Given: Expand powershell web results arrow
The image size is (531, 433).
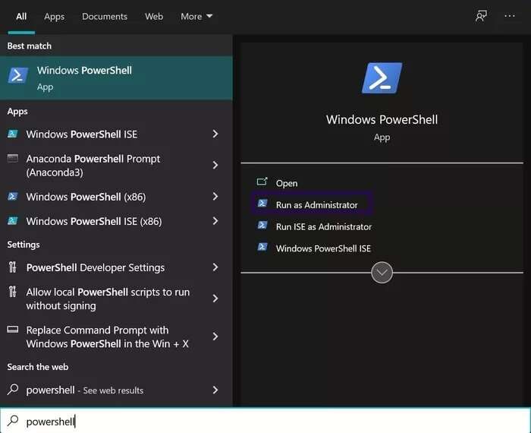Looking at the screenshot, I should click(x=215, y=390).
